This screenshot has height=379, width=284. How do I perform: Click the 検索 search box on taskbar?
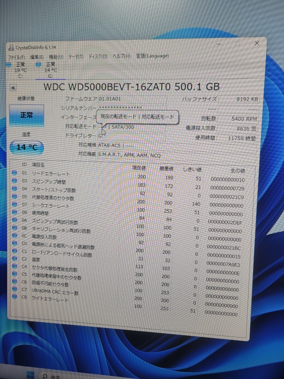point(55,377)
